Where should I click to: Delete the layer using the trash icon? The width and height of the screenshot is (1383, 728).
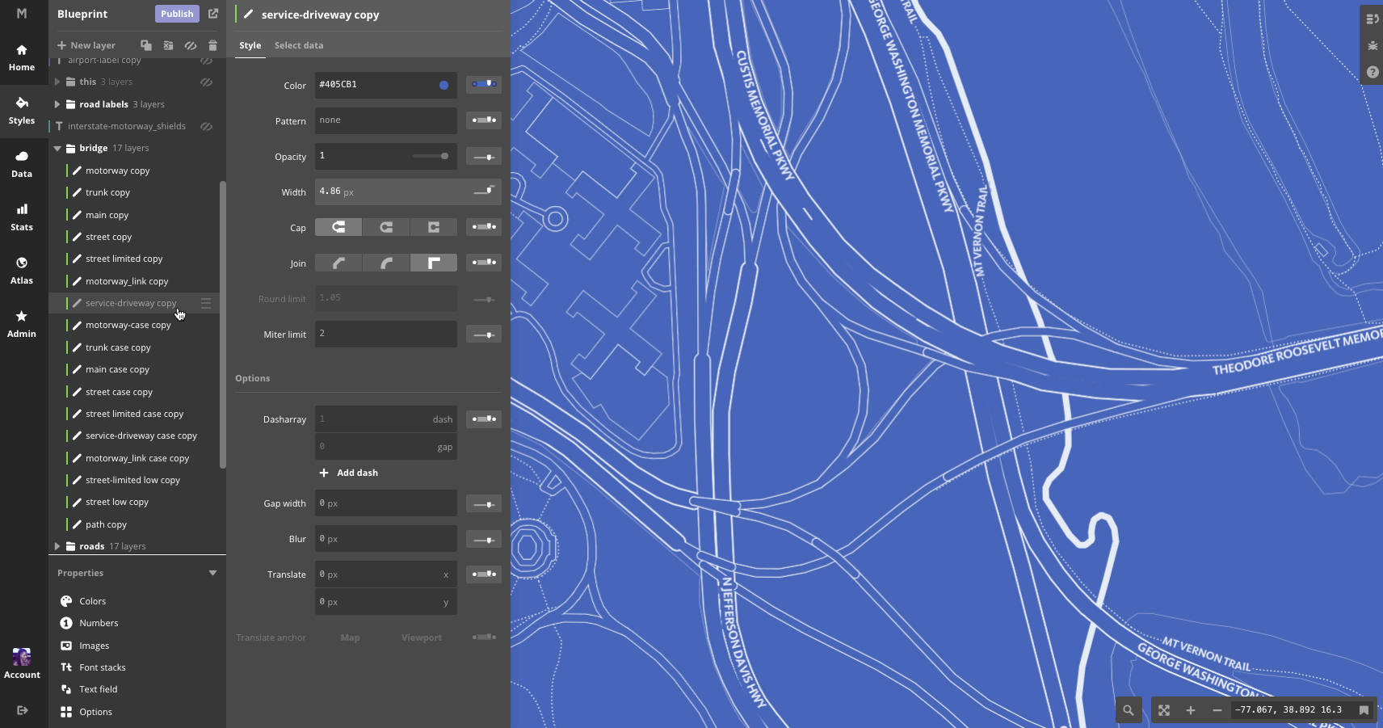(x=212, y=45)
